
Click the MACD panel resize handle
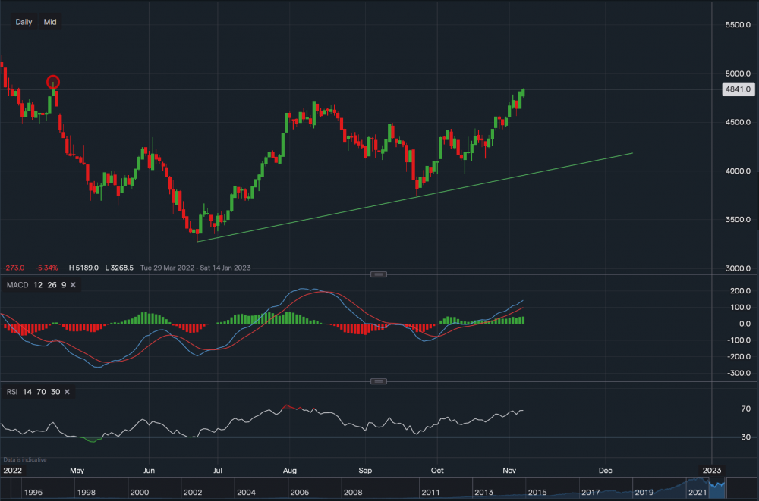pyautogui.click(x=377, y=274)
